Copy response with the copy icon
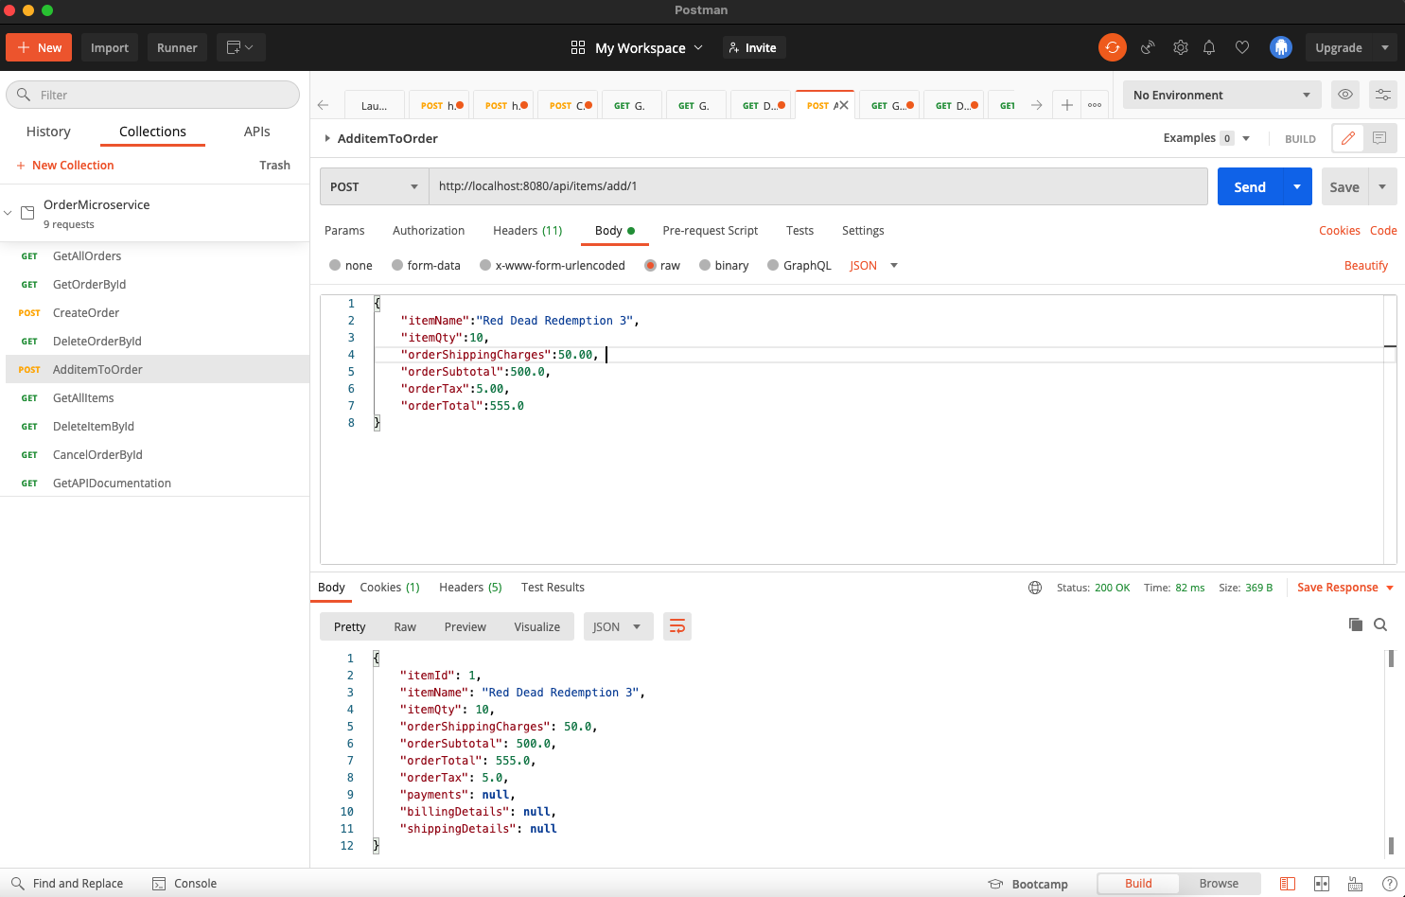This screenshot has width=1405, height=897. (1356, 624)
